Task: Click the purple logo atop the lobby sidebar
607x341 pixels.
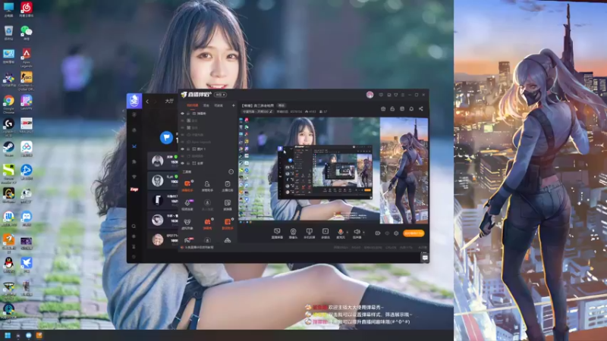Action: coord(134,101)
